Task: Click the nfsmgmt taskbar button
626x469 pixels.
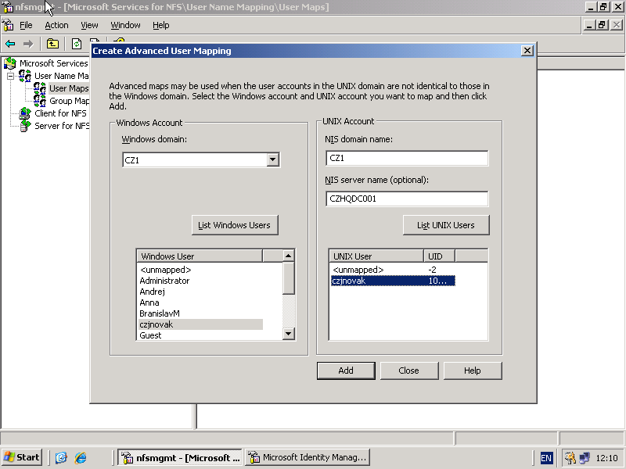Action: (181, 457)
